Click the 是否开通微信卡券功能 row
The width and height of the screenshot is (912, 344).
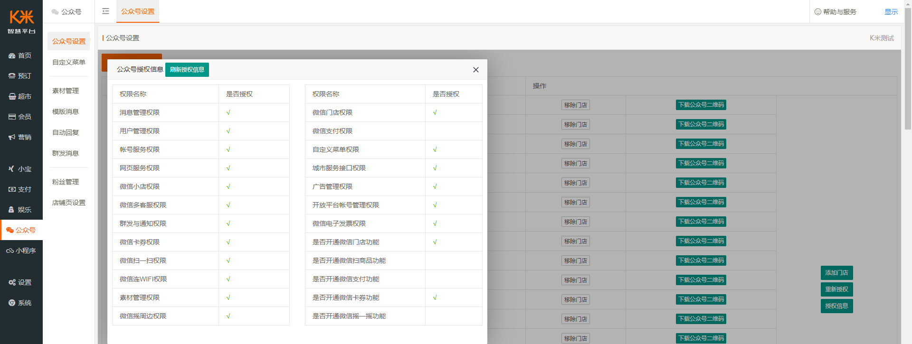click(394, 298)
